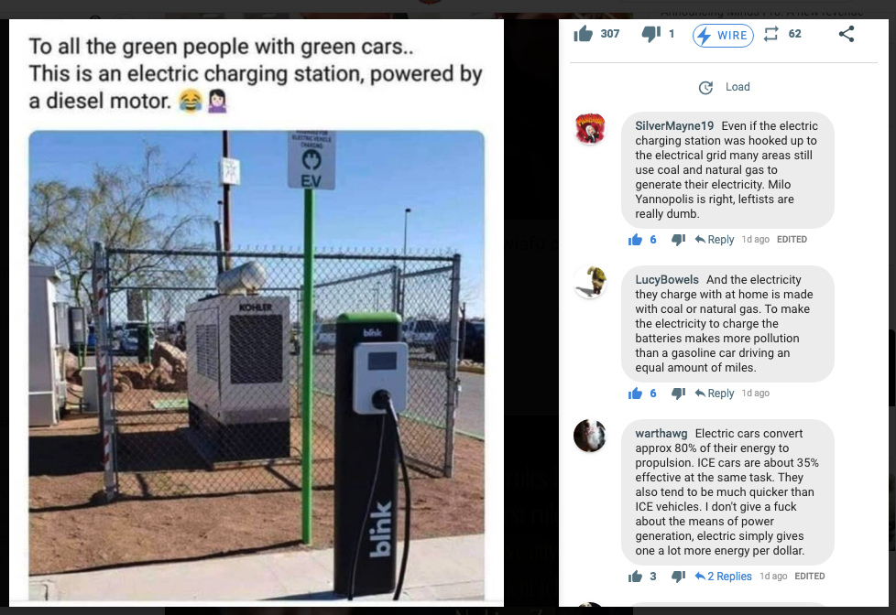Open LucyBowels username link
The width and height of the screenshot is (896, 615).
click(x=667, y=280)
